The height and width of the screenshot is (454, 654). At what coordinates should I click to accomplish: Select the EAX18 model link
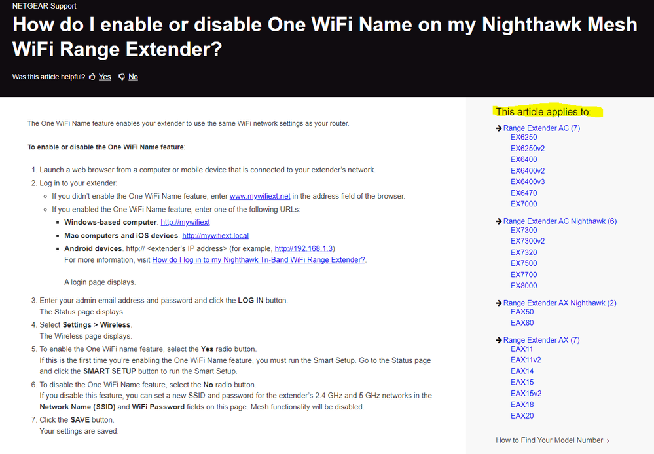tap(522, 405)
